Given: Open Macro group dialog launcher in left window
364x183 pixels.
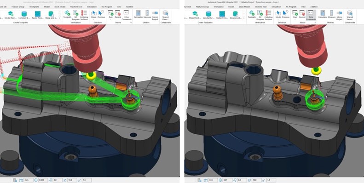Looking at the screenshot, I should coord(131,23).
